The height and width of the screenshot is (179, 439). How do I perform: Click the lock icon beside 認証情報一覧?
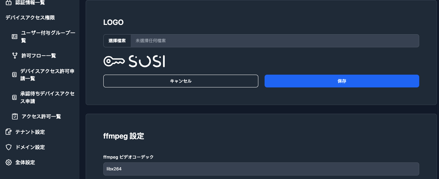coord(9,3)
